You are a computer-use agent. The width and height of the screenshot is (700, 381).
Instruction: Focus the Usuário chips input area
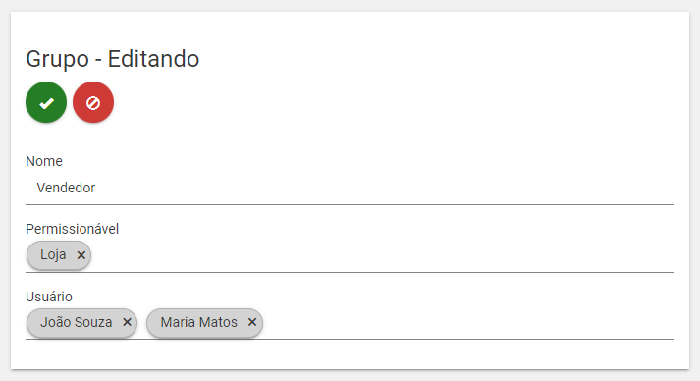pyautogui.click(x=350, y=323)
